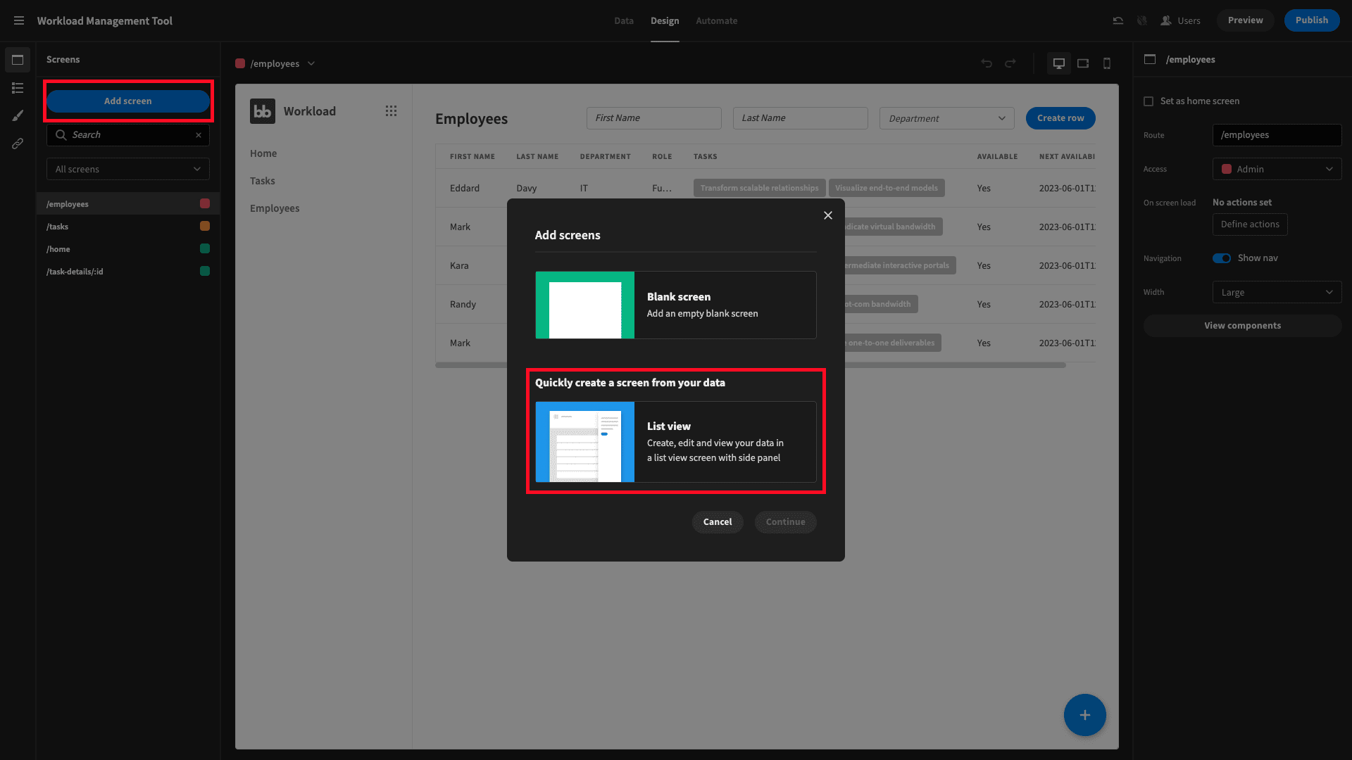Click the redo arrow in canvas toolbar
The image size is (1352, 760).
pos(1010,63)
